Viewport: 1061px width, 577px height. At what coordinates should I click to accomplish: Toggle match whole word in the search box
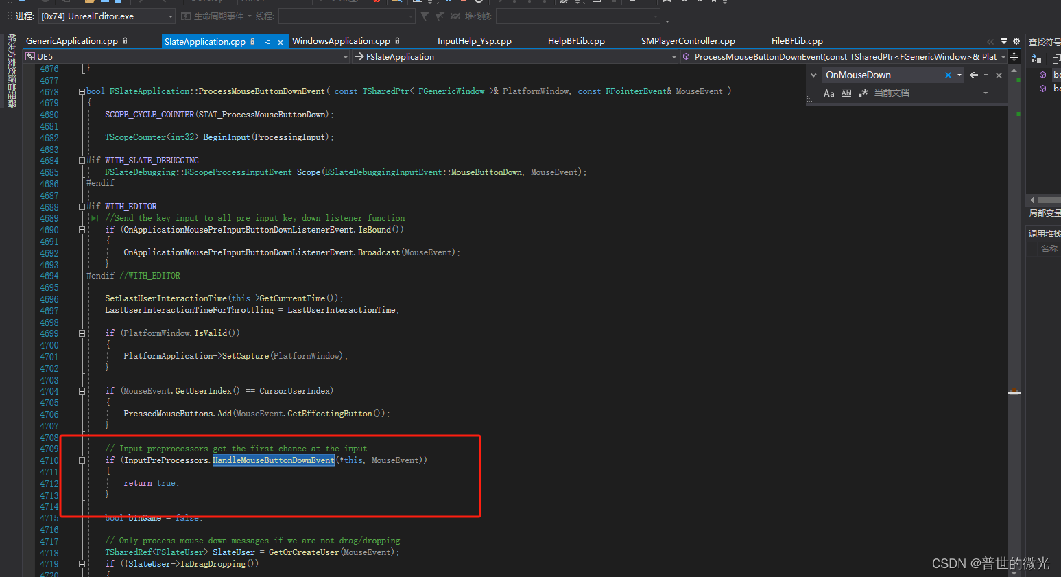pos(846,93)
